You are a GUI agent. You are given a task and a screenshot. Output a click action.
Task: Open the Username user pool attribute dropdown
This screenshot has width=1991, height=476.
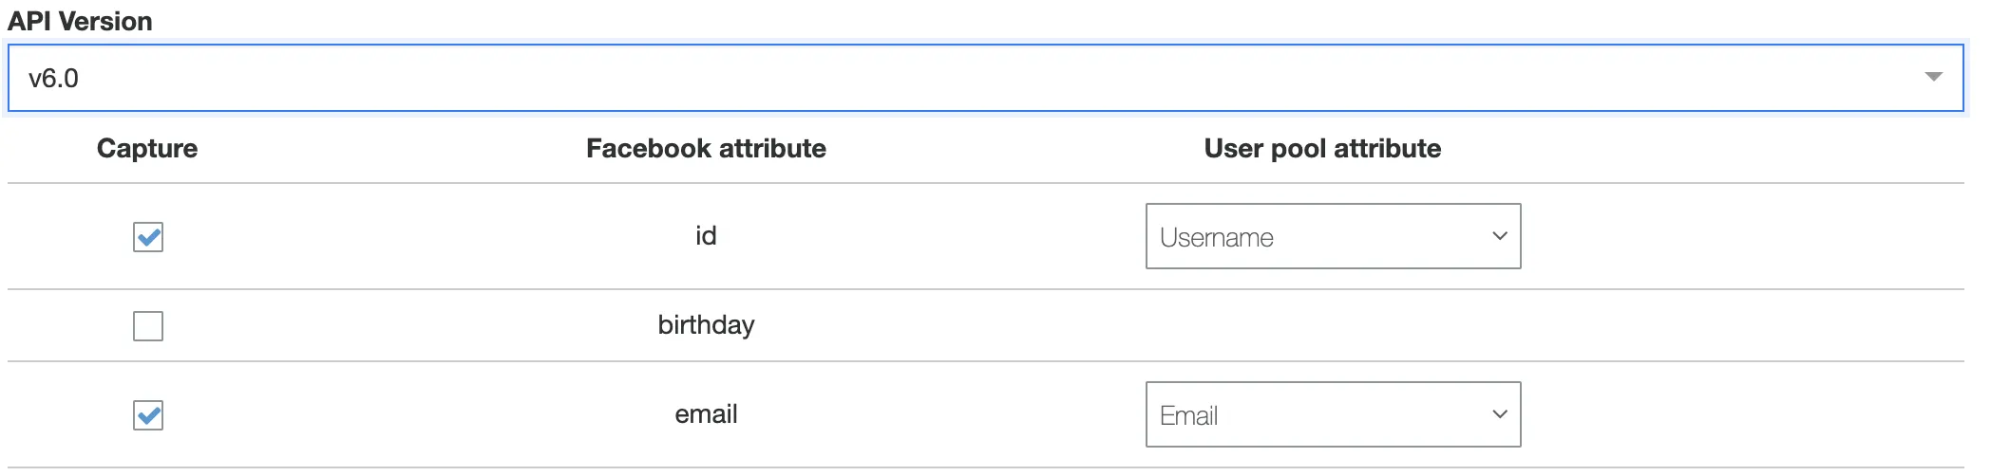point(1332,237)
